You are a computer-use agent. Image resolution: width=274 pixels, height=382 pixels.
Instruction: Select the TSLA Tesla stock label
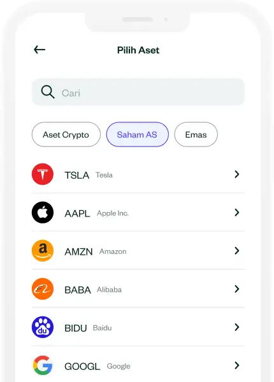[x=89, y=175]
